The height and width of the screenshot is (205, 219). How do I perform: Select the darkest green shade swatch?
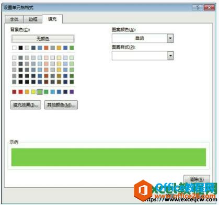click(72, 82)
